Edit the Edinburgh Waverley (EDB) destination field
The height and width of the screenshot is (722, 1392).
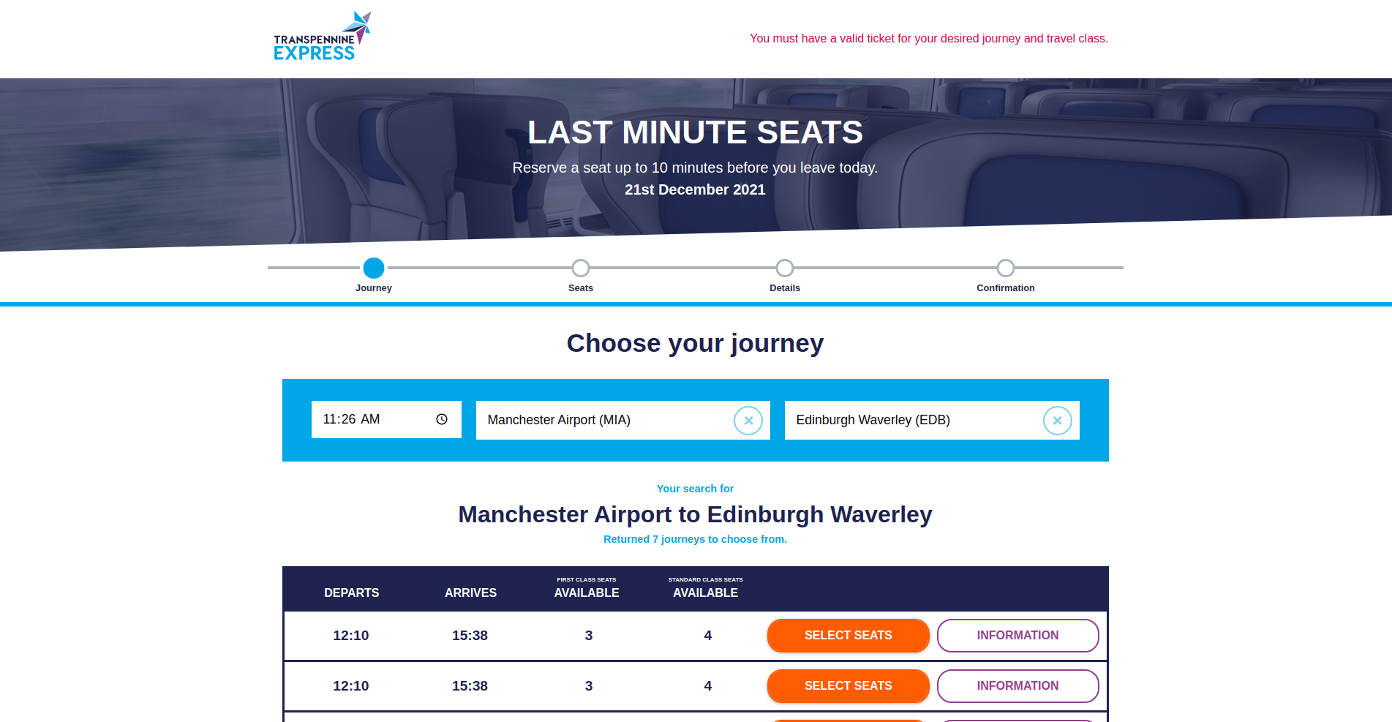[x=907, y=420]
